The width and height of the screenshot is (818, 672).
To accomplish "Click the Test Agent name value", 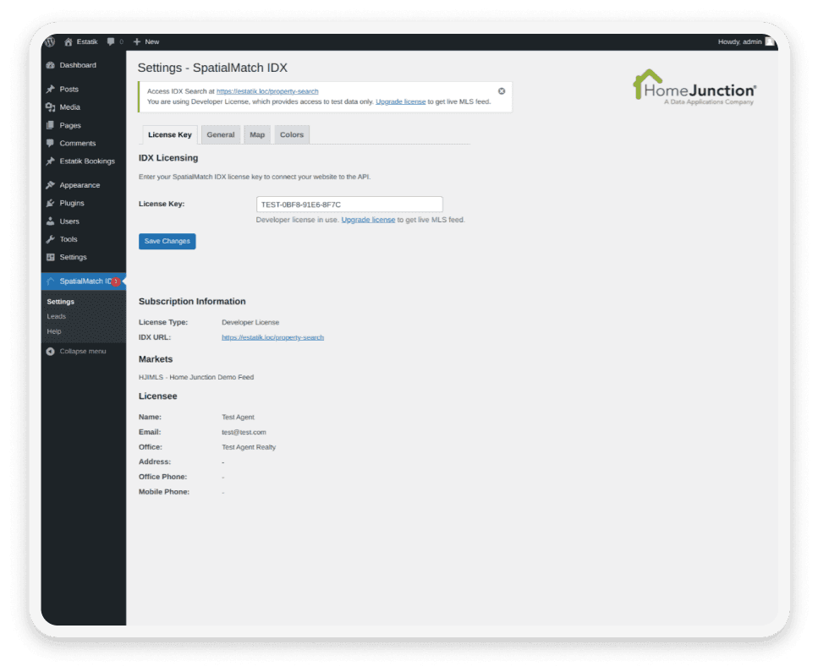I will tap(238, 417).
